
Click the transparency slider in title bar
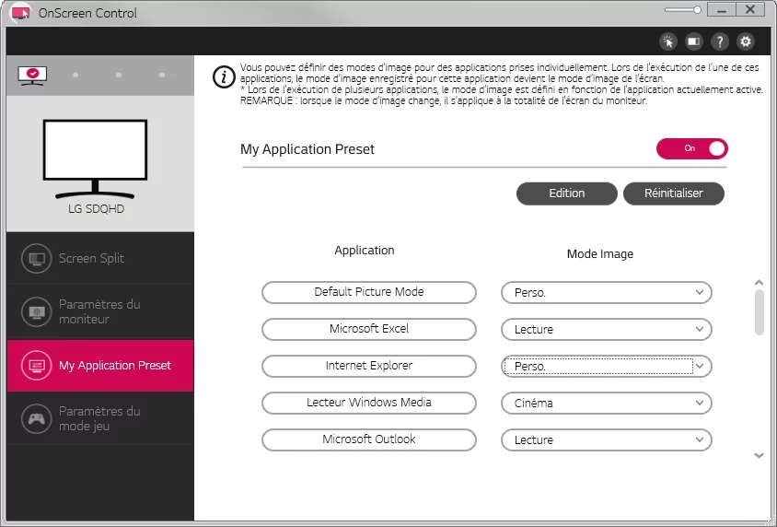coord(683,10)
